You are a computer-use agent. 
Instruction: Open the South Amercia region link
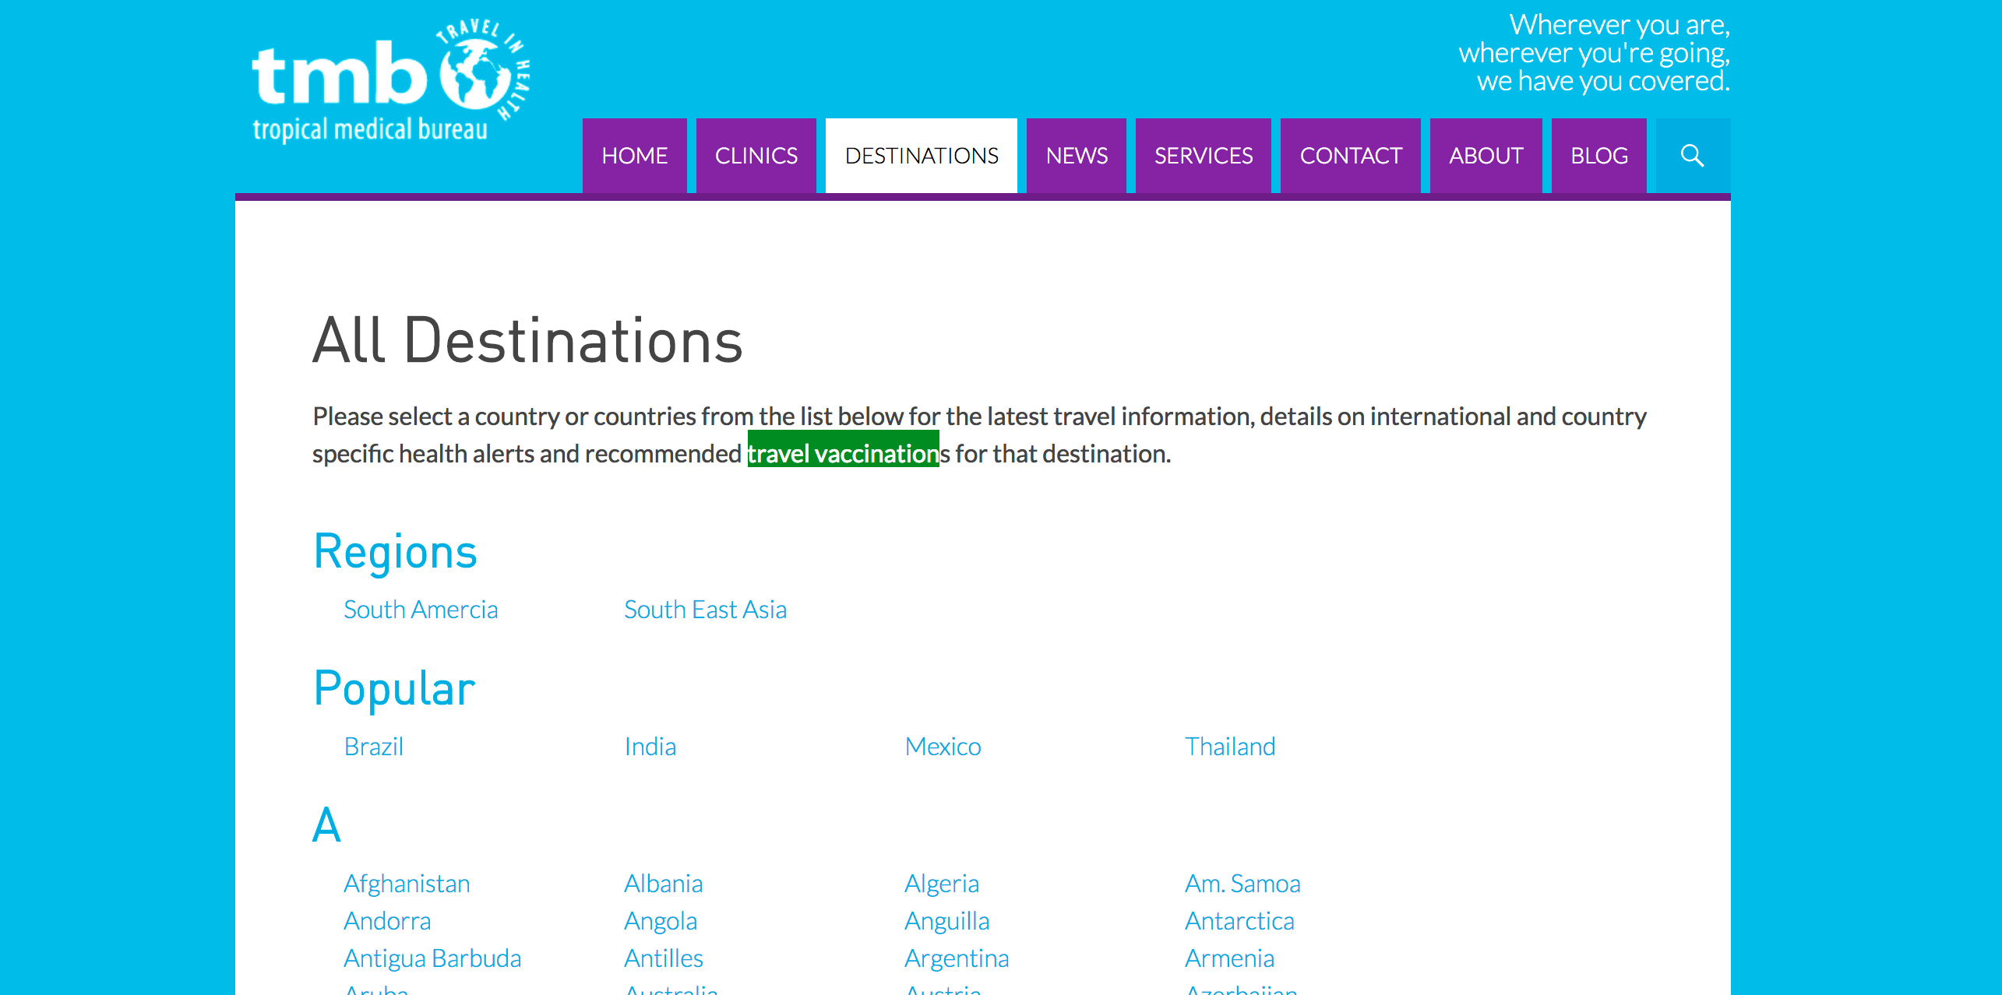(421, 610)
